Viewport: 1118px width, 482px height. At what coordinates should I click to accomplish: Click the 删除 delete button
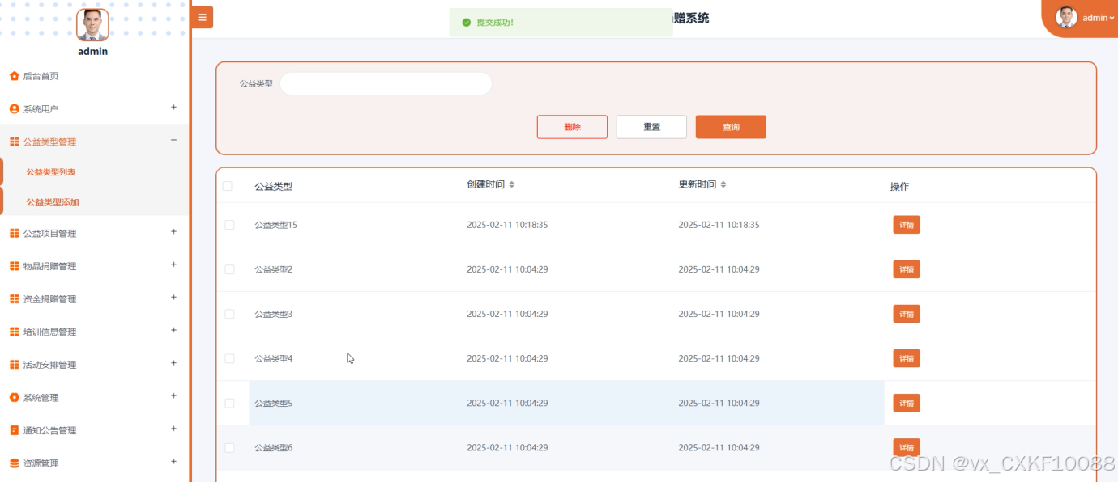click(572, 127)
